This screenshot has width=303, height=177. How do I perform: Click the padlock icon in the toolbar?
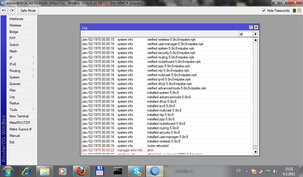click(299, 10)
